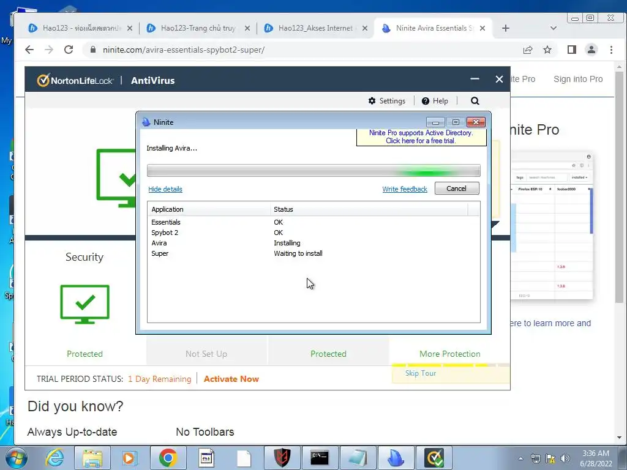The width and height of the screenshot is (627, 470).
Task: Click the Status column header
Action: pyautogui.click(x=369, y=209)
